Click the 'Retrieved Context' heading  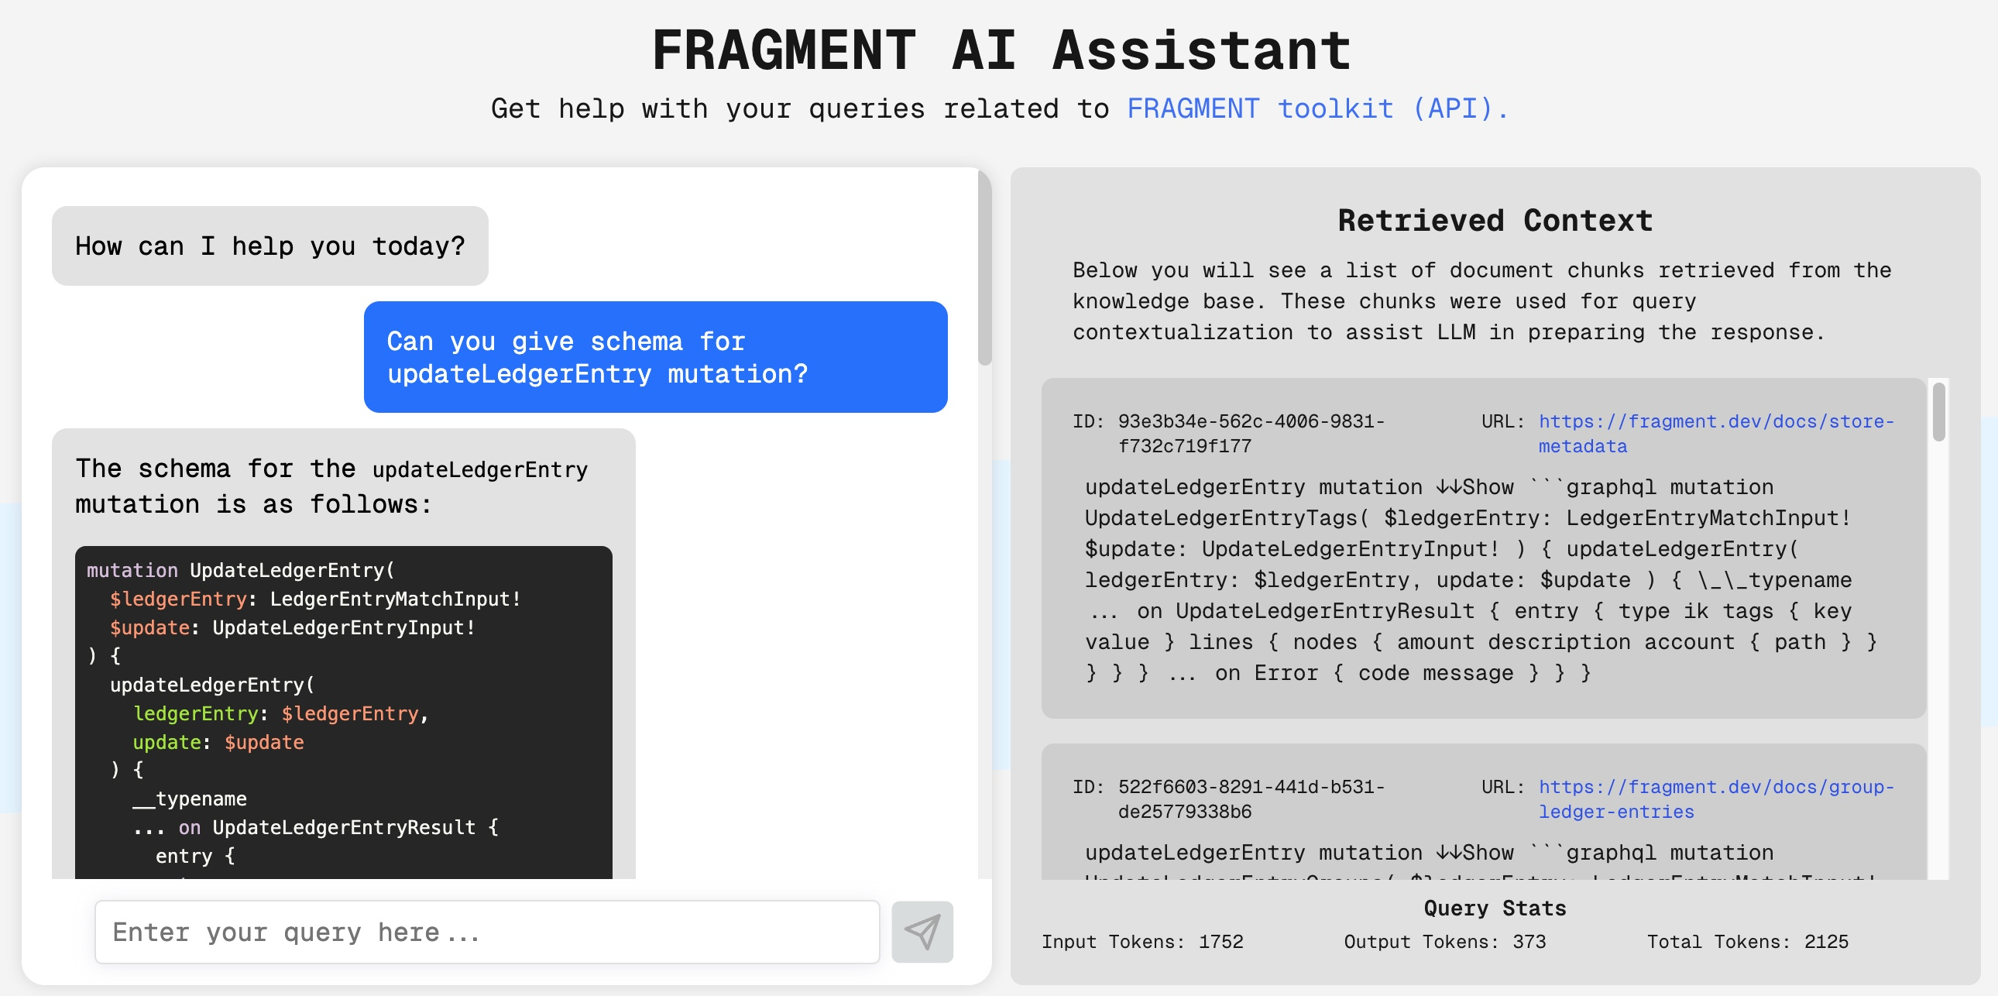pos(1495,220)
